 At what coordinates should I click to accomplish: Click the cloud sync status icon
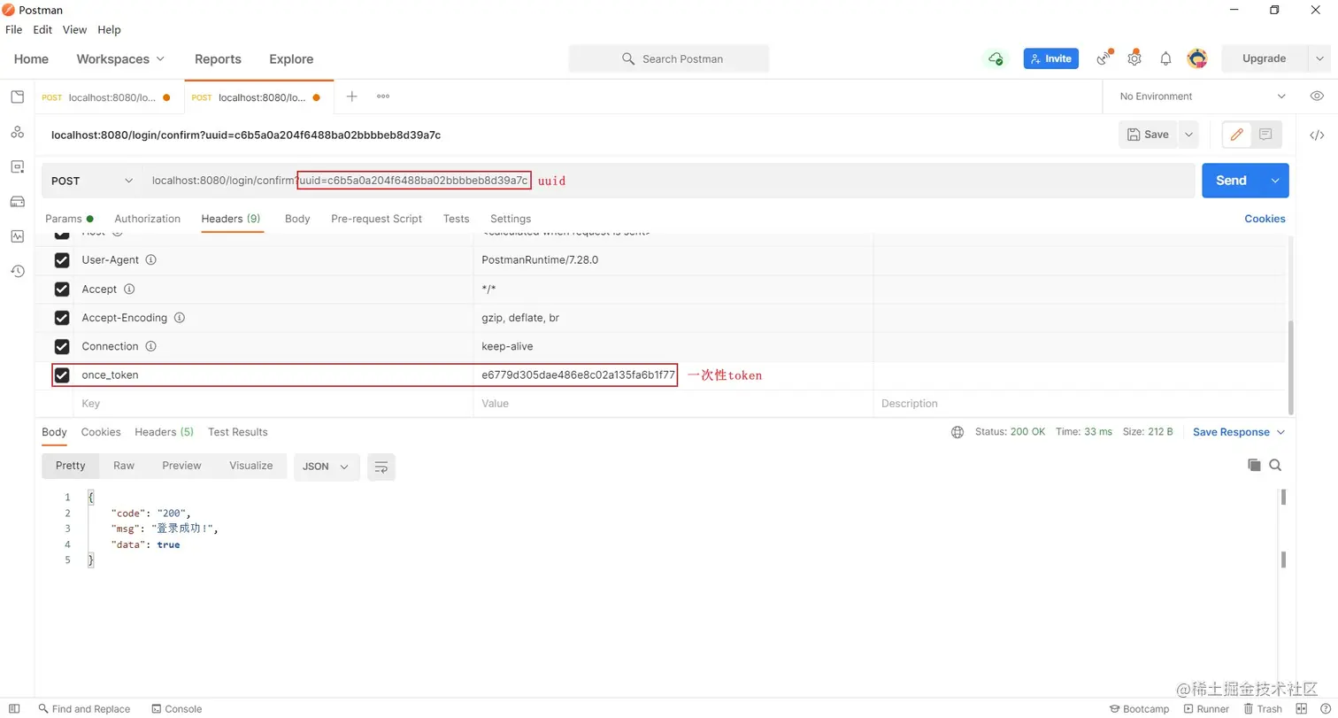pos(996,58)
